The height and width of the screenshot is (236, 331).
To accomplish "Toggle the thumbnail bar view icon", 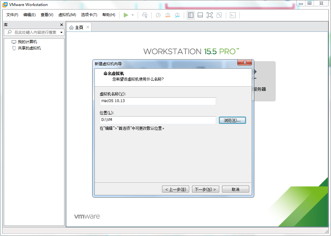I will point(200,15).
